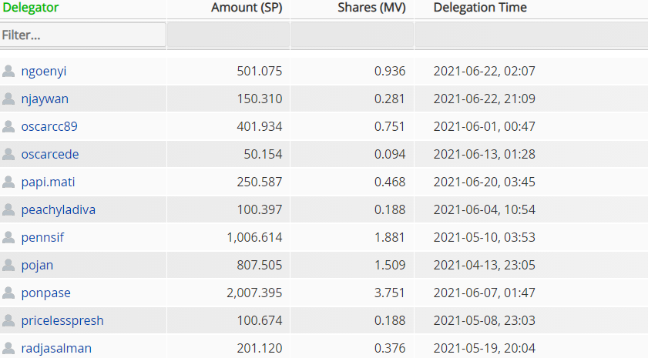Follow the ponpase delegator link
The width and height of the screenshot is (648, 358).
(46, 293)
